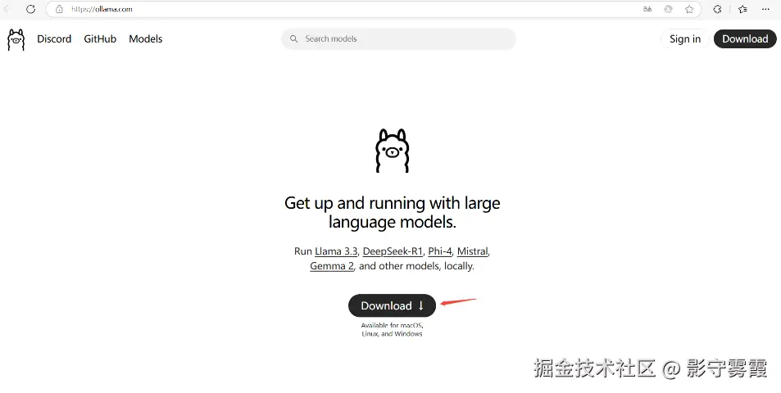Click the large llama logo image
Viewport: 781px width, 393px height.
pyautogui.click(x=392, y=151)
